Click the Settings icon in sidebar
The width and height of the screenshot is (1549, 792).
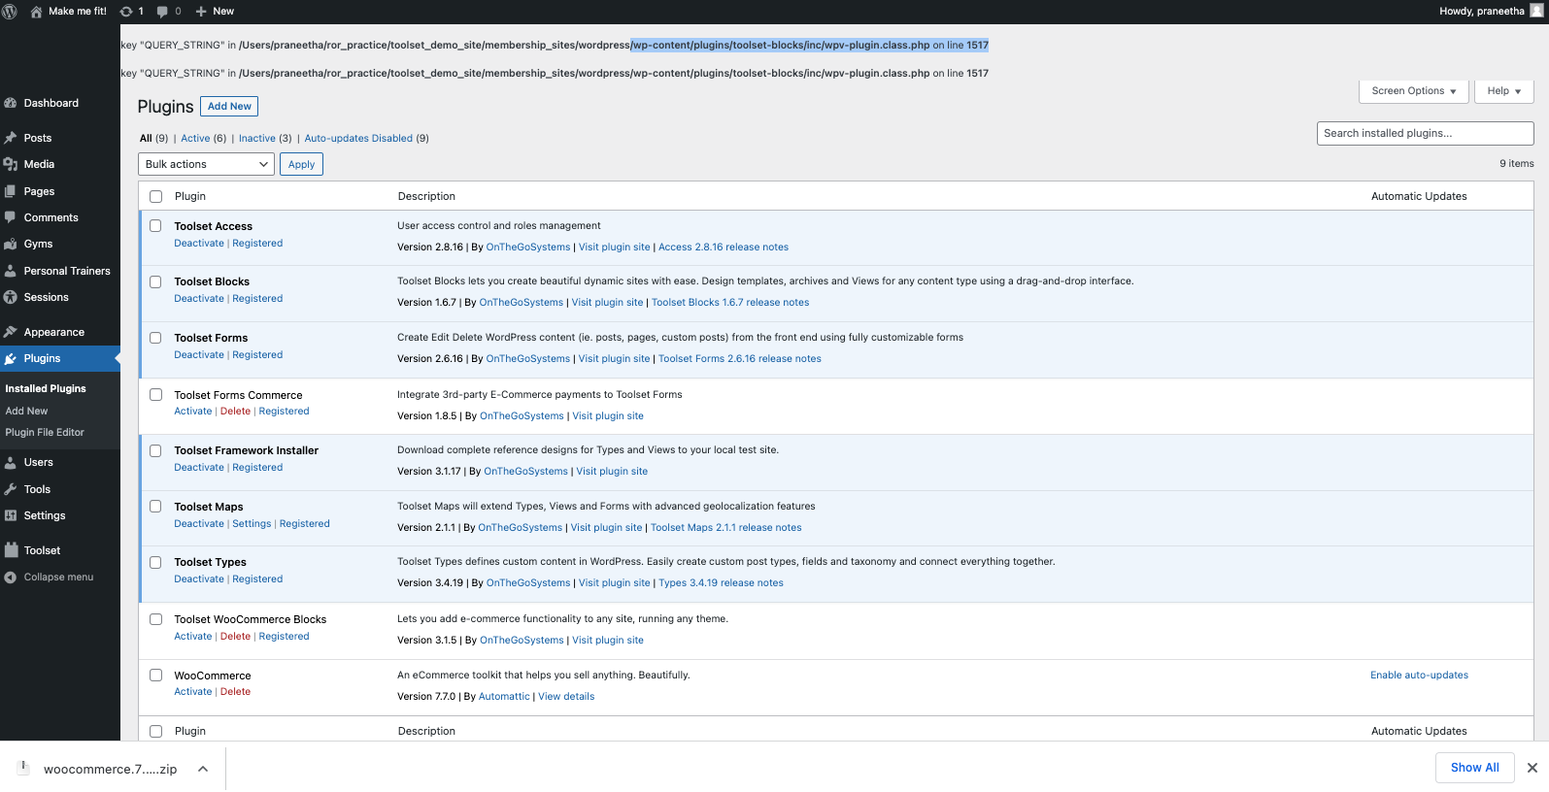pyautogui.click(x=11, y=515)
